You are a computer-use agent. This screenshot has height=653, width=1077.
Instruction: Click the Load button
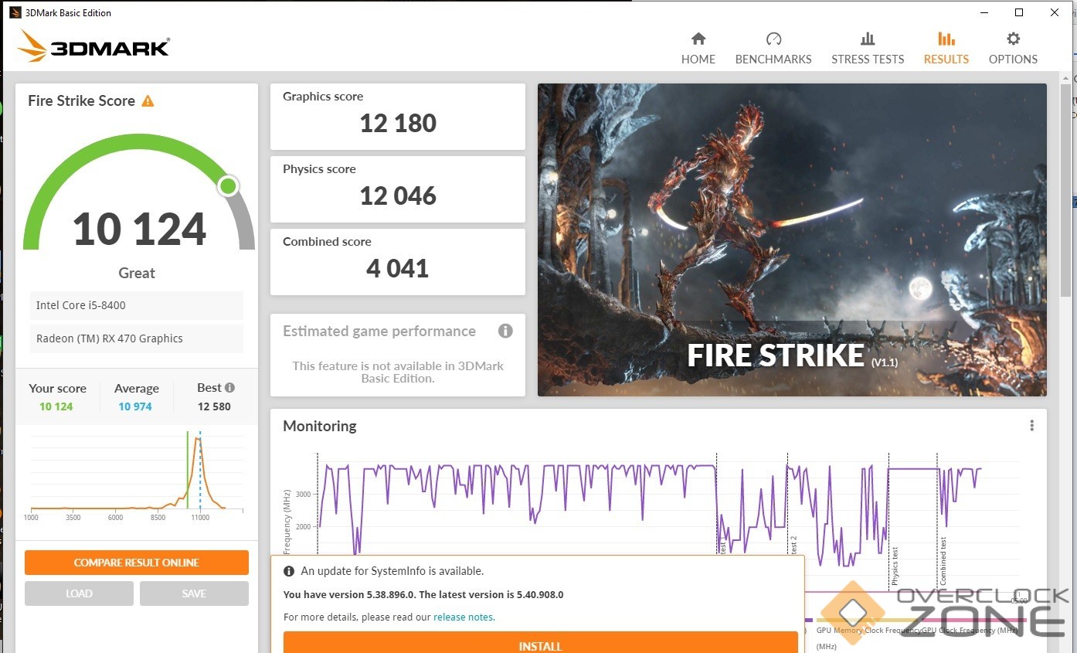coord(79,593)
